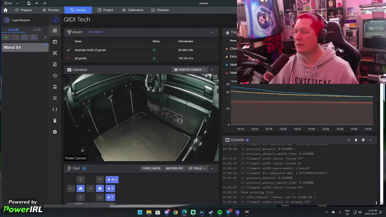Select the plr.gcode row

[141, 58]
